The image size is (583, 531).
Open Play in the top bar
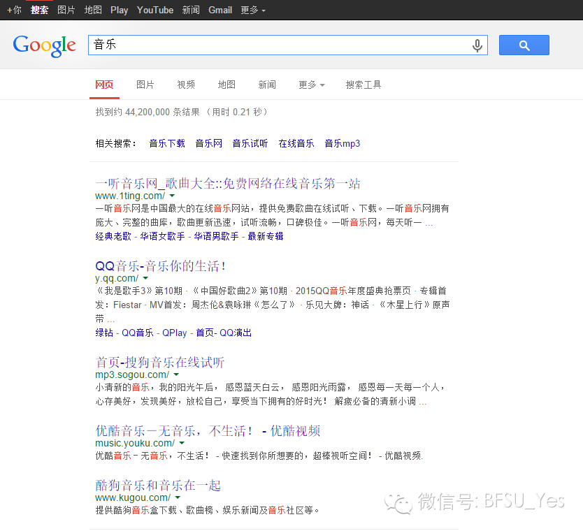tap(120, 10)
